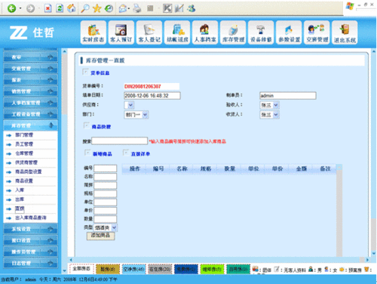Click 女 female guest legend icon
The width and height of the screenshot is (377, 284).
(326, 270)
